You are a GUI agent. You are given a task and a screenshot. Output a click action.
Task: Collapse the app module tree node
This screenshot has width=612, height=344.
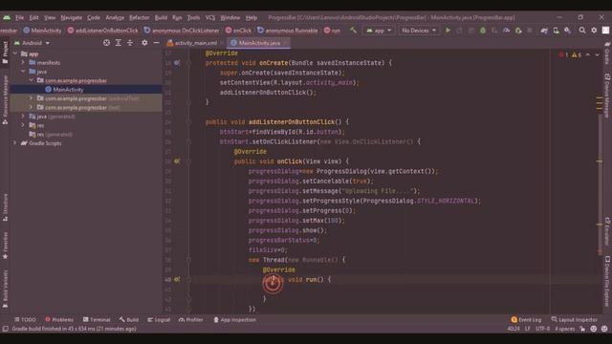pos(15,54)
